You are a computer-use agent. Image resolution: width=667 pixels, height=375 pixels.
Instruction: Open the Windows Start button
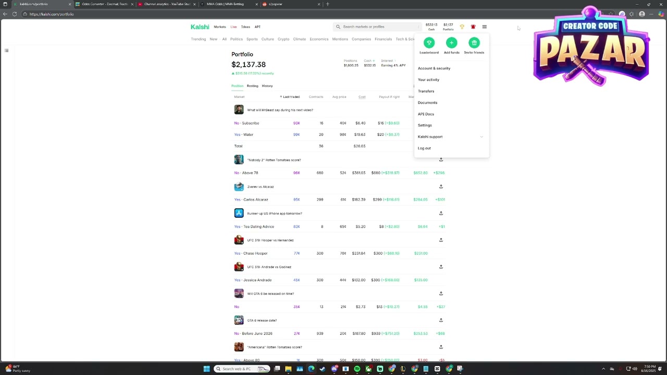[206, 369]
